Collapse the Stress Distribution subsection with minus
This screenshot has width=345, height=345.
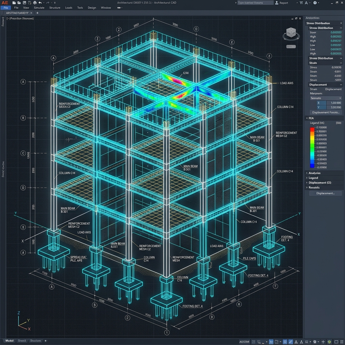341,28
